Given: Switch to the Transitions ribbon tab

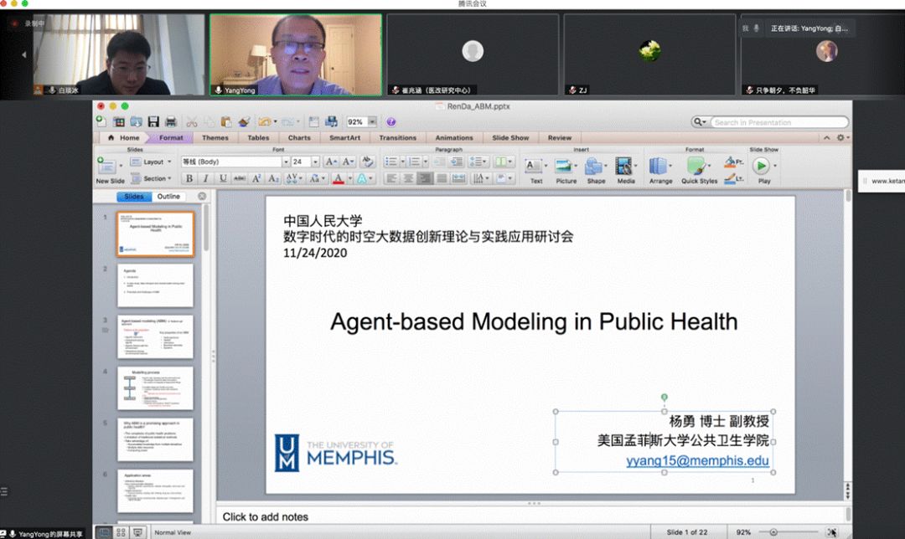Looking at the screenshot, I should tap(397, 137).
